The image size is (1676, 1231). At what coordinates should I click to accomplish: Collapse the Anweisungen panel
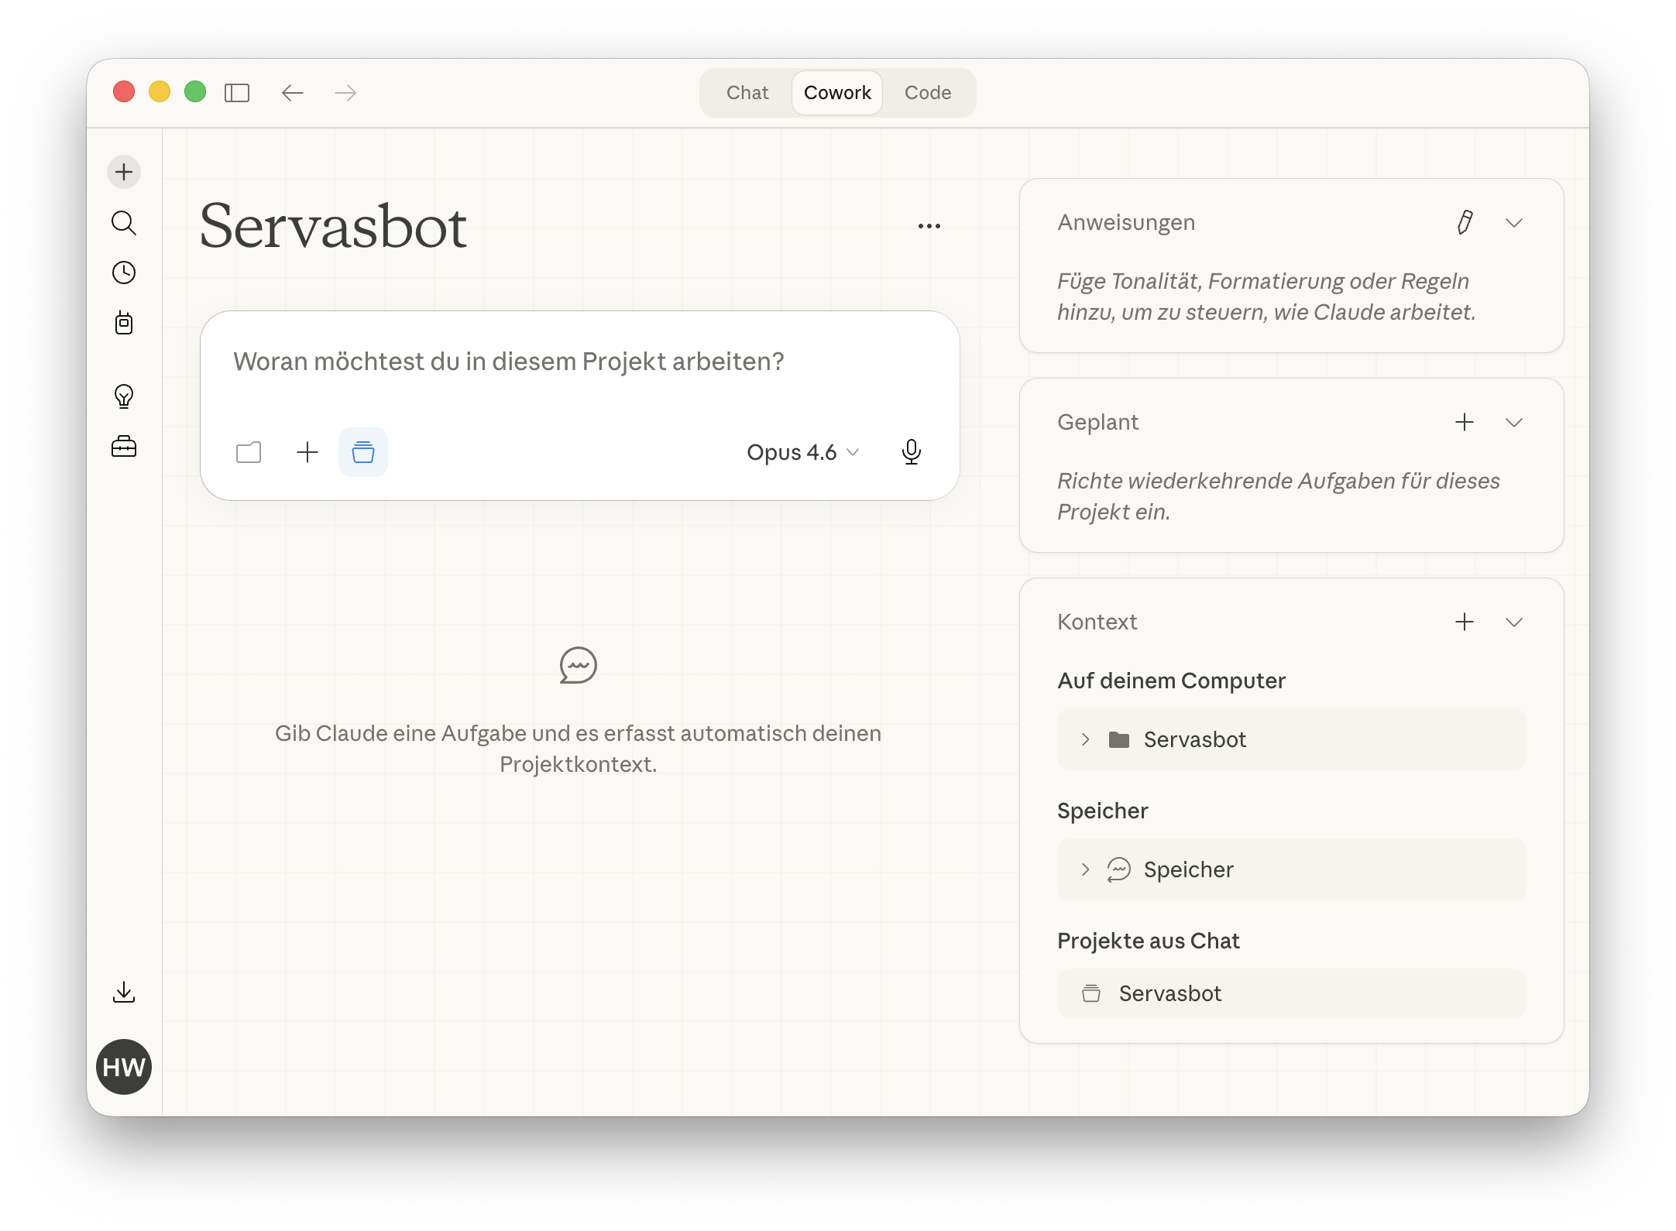click(x=1515, y=223)
